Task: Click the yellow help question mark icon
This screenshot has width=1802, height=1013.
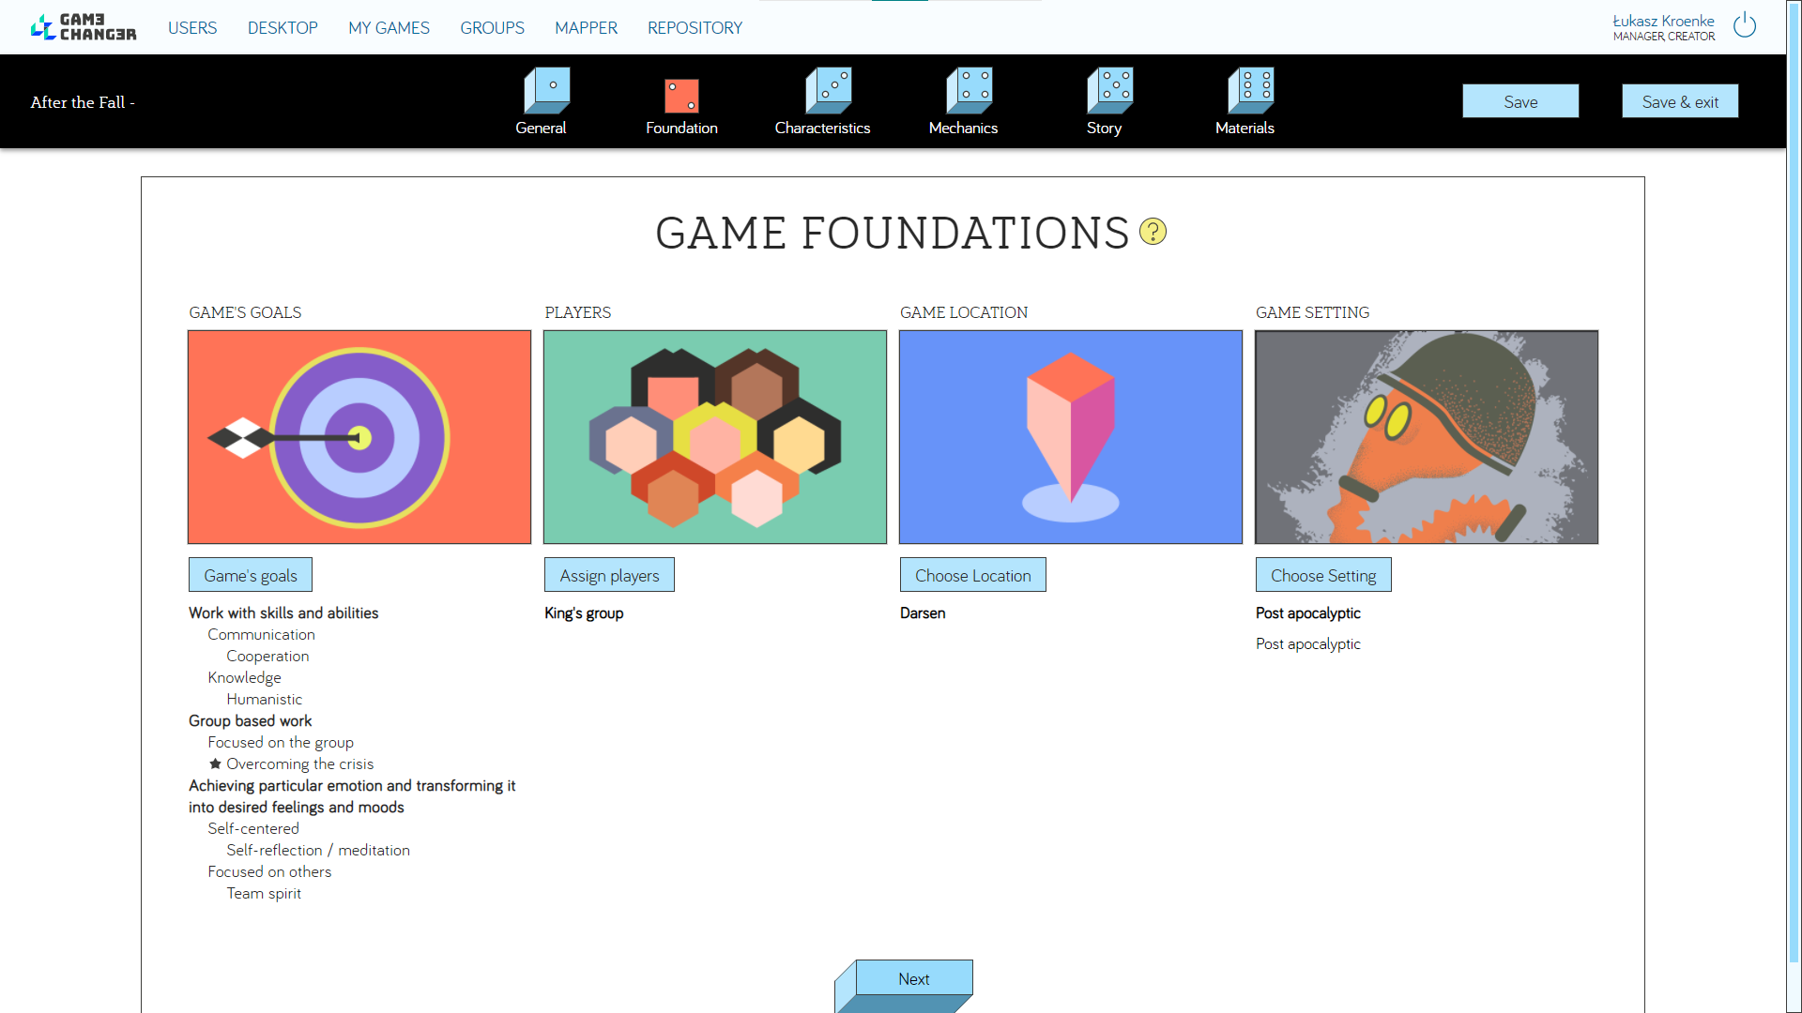Action: point(1153,232)
